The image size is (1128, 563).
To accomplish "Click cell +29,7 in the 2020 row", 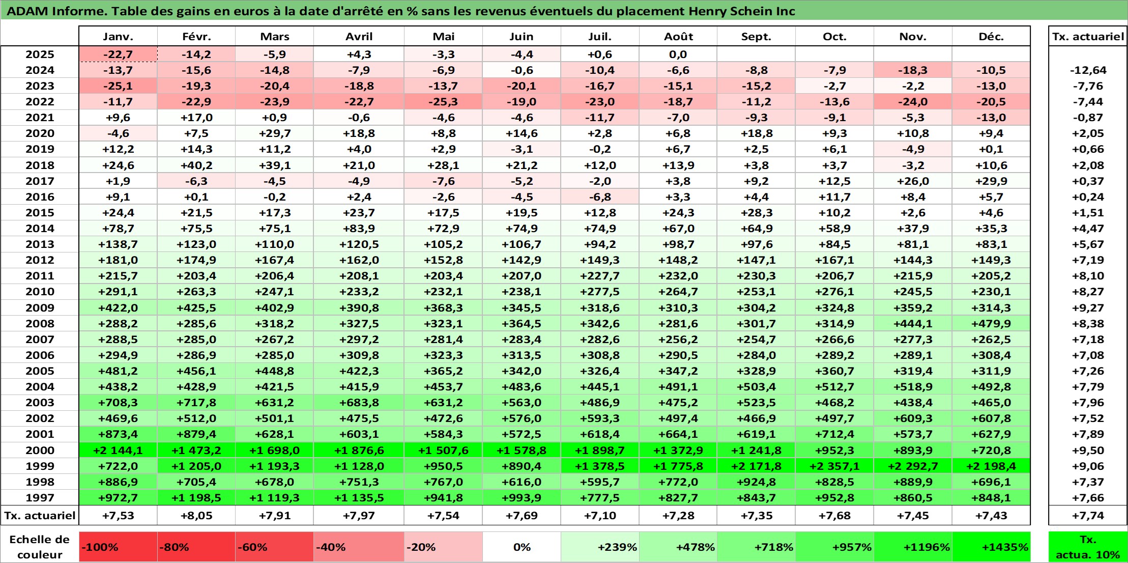I will click(274, 133).
